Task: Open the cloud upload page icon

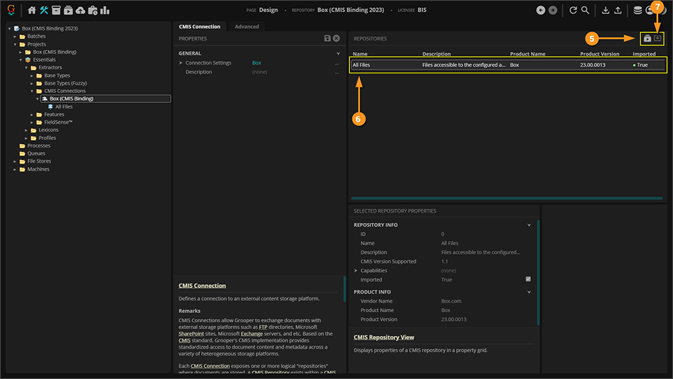Action: (81, 10)
